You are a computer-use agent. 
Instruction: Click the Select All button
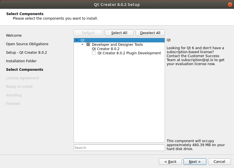(x=119, y=33)
